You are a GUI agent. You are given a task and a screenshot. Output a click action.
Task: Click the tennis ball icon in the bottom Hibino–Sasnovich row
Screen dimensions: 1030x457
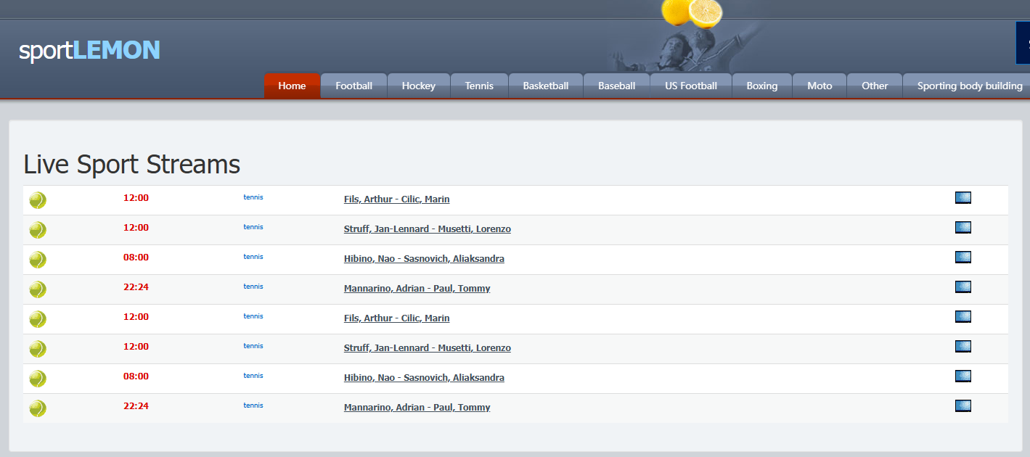point(38,379)
